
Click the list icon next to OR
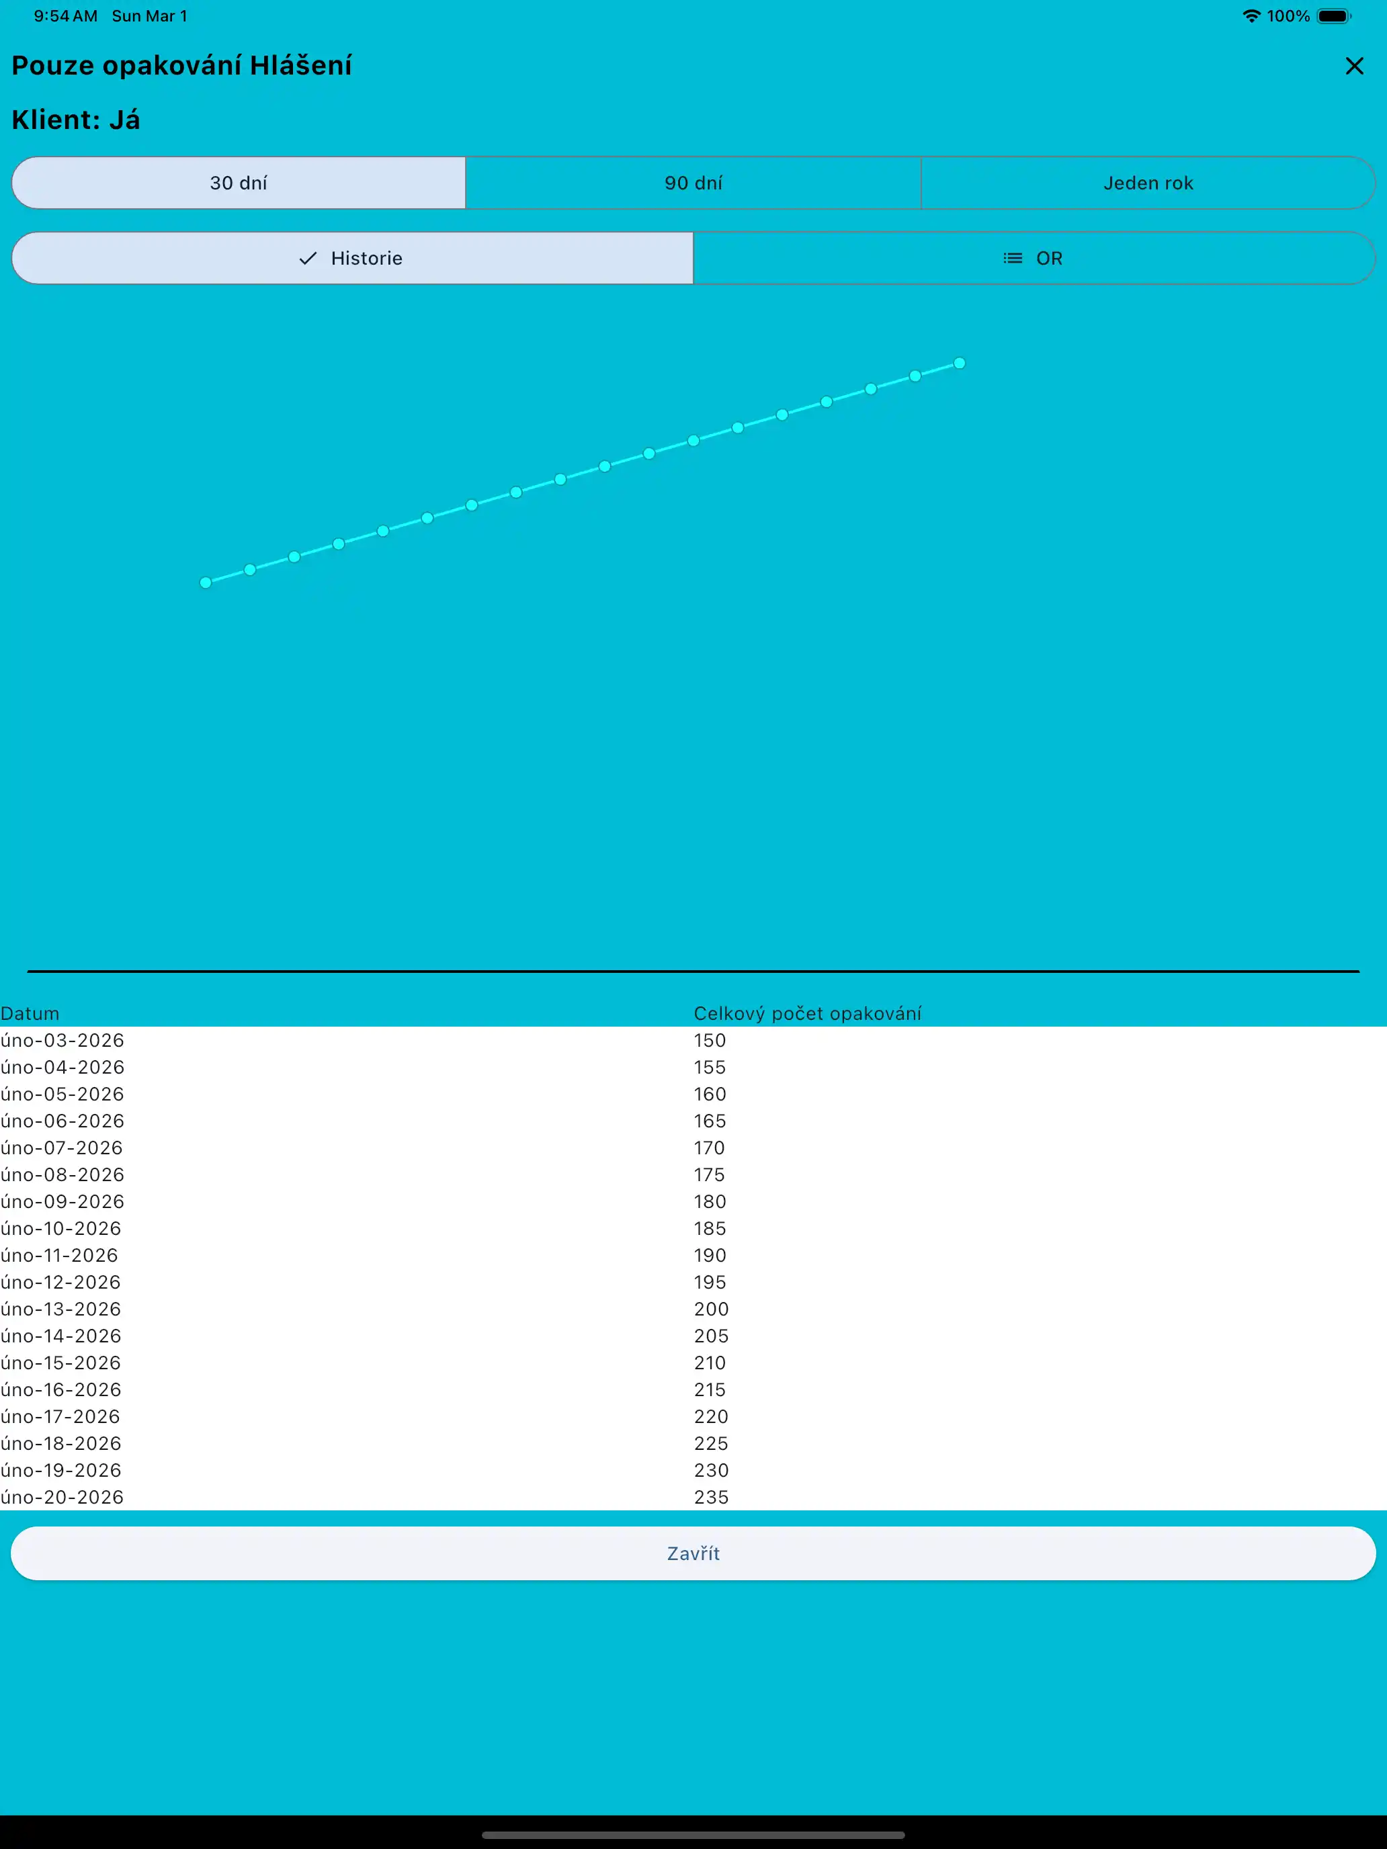pos(1013,258)
